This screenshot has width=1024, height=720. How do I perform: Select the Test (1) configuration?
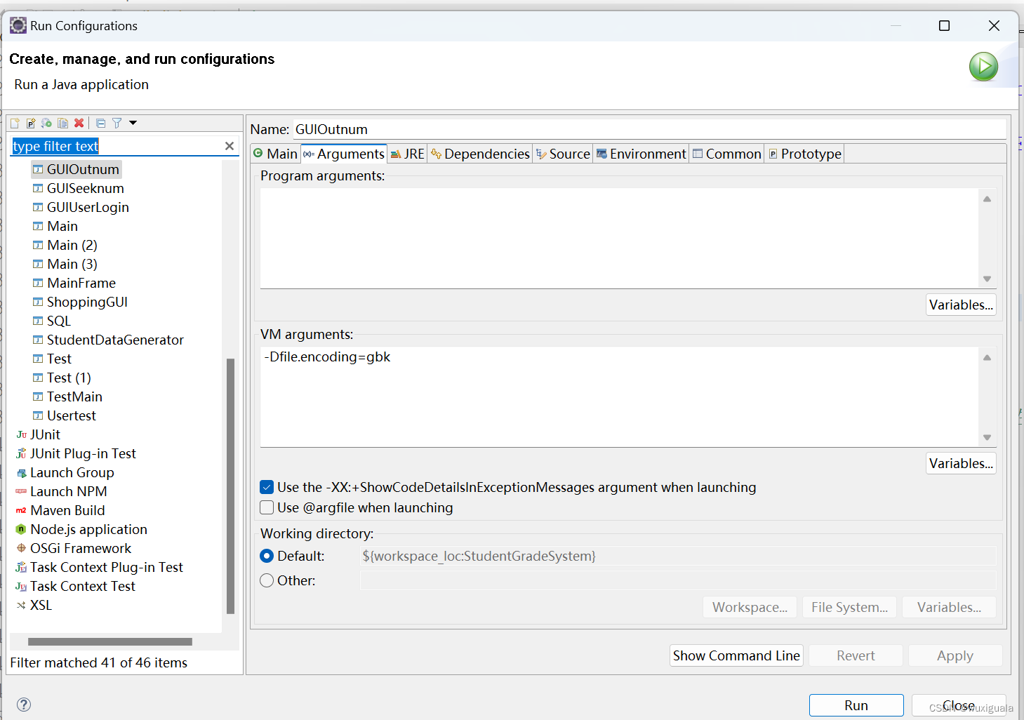tap(62, 378)
